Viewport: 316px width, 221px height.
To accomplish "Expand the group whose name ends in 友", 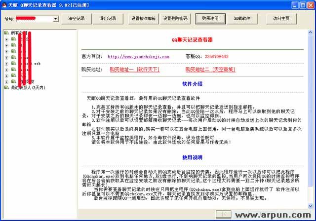I will click(x=6, y=82).
